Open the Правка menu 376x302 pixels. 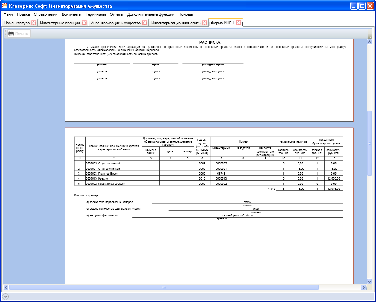(x=23, y=14)
